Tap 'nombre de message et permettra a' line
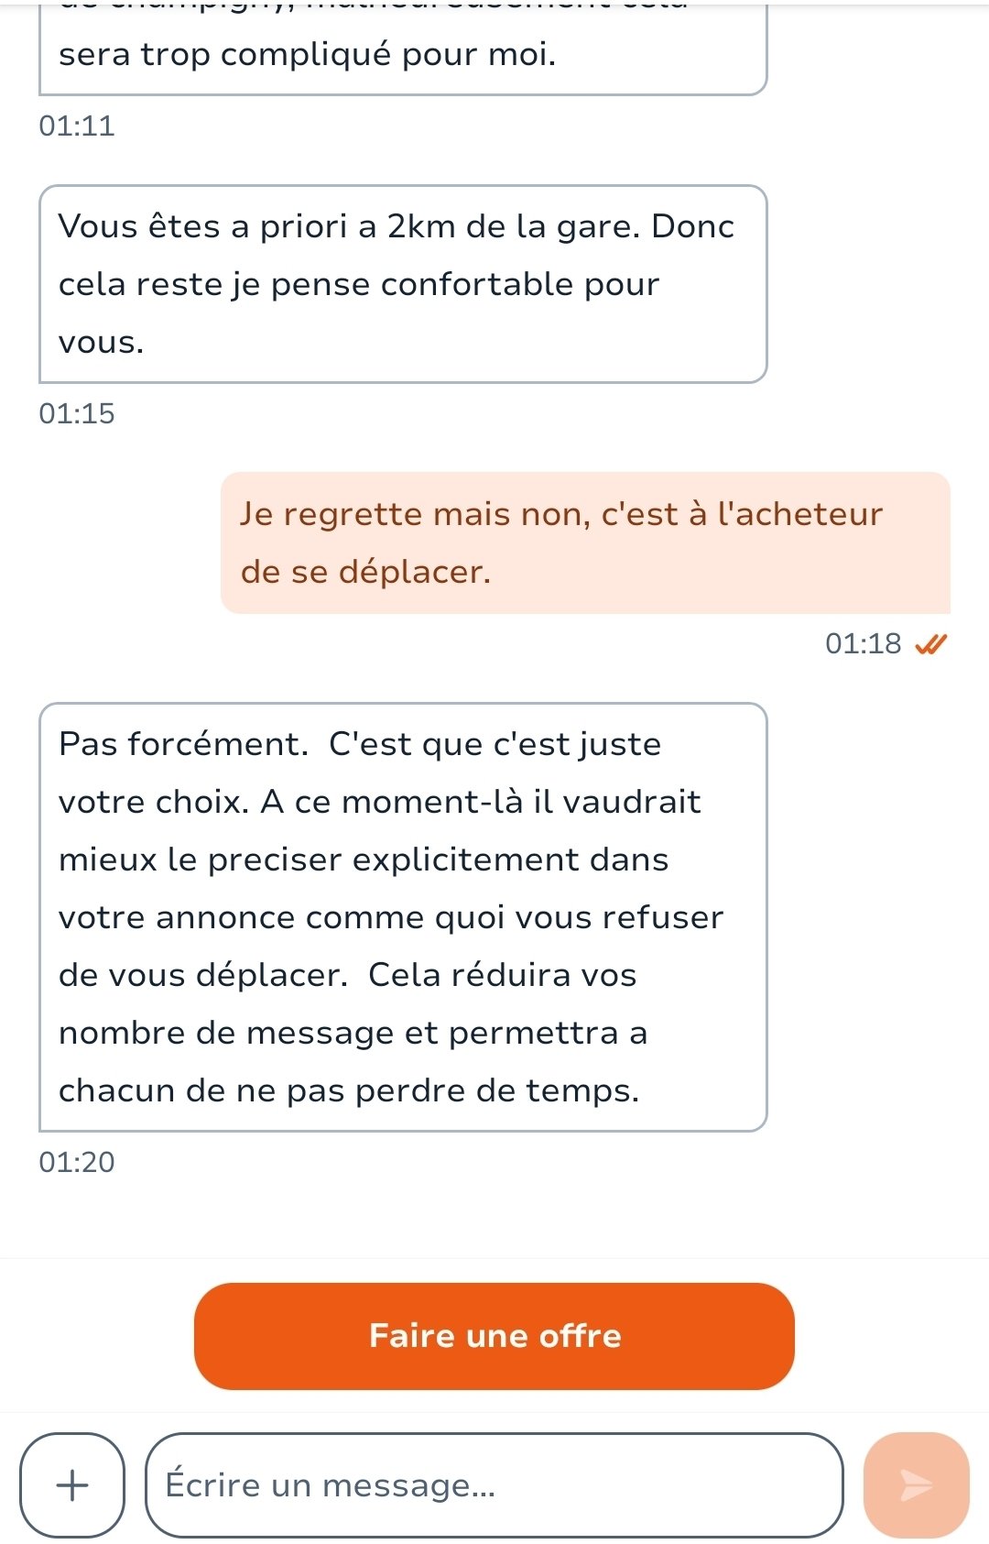 353,1033
